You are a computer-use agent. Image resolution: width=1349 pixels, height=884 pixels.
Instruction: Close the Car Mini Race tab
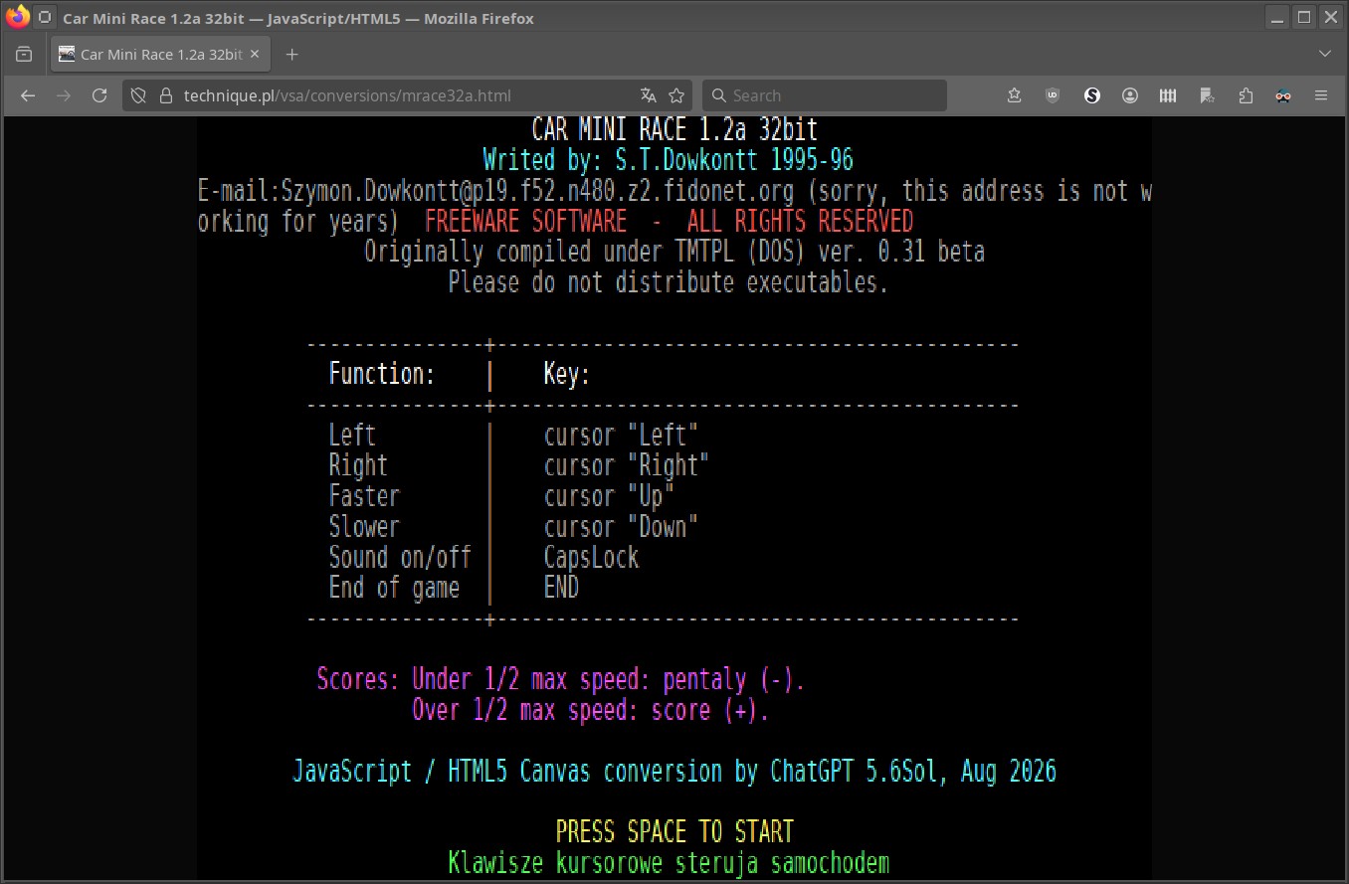(256, 55)
